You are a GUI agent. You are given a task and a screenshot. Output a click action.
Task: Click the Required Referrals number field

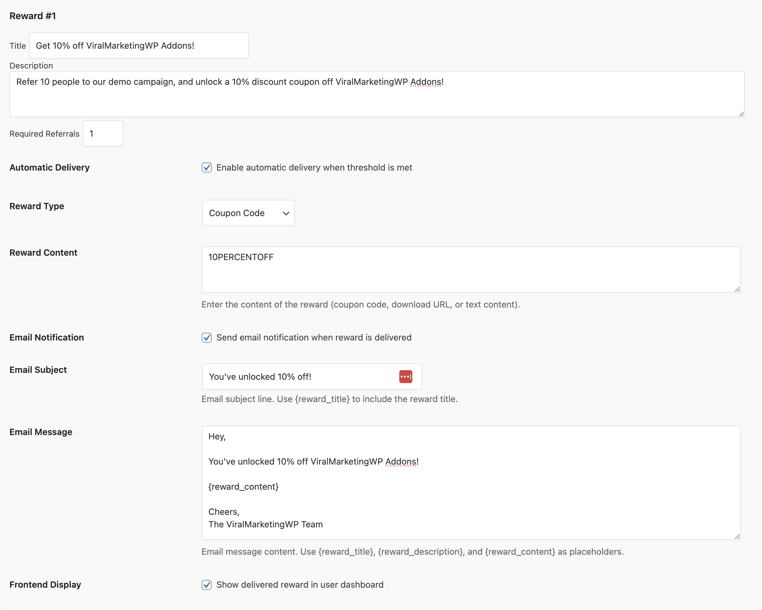click(x=103, y=133)
